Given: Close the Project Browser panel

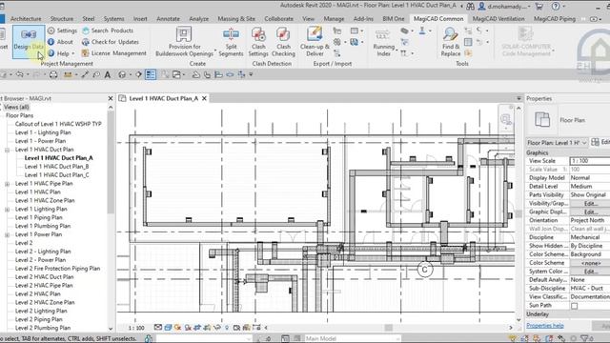Looking at the screenshot, I should coord(111,99).
